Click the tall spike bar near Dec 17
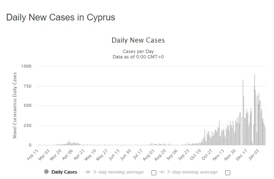 [243, 112]
